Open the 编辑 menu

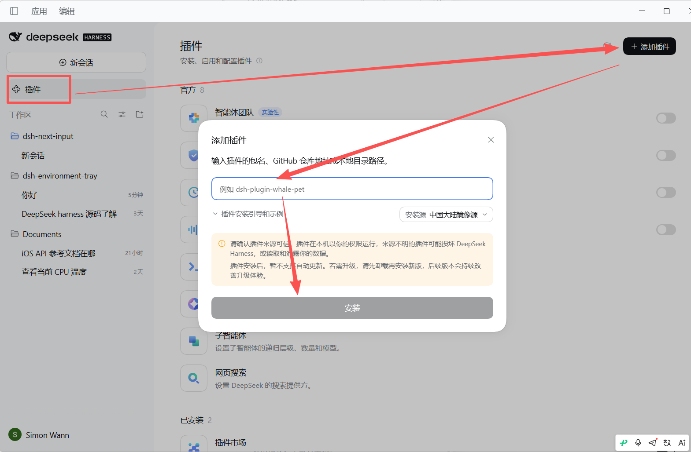(x=67, y=11)
